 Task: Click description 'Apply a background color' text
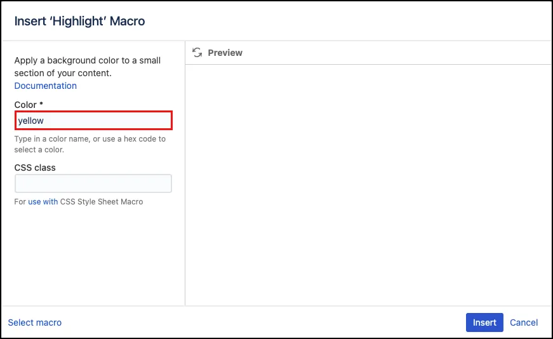[x=87, y=67]
